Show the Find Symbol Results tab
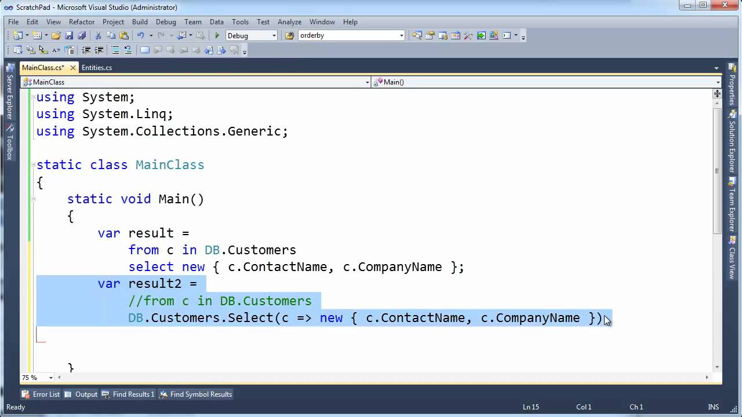 [x=196, y=394]
